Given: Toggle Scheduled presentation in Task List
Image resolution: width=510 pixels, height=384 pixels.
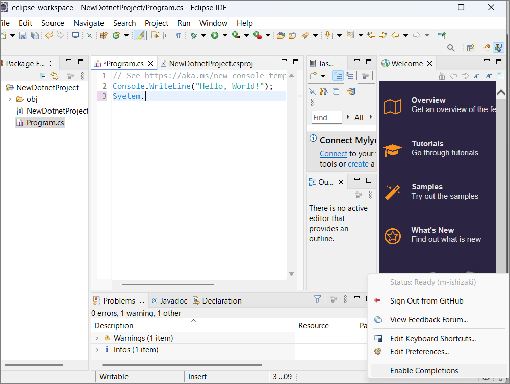Looking at the screenshot, I should pyautogui.click(x=350, y=76).
